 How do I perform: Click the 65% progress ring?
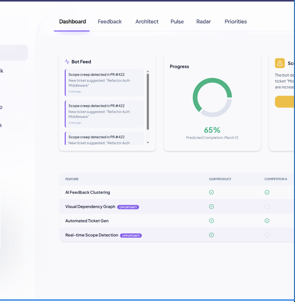(x=212, y=96)
